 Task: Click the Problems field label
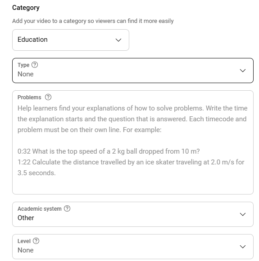(29, 97)
